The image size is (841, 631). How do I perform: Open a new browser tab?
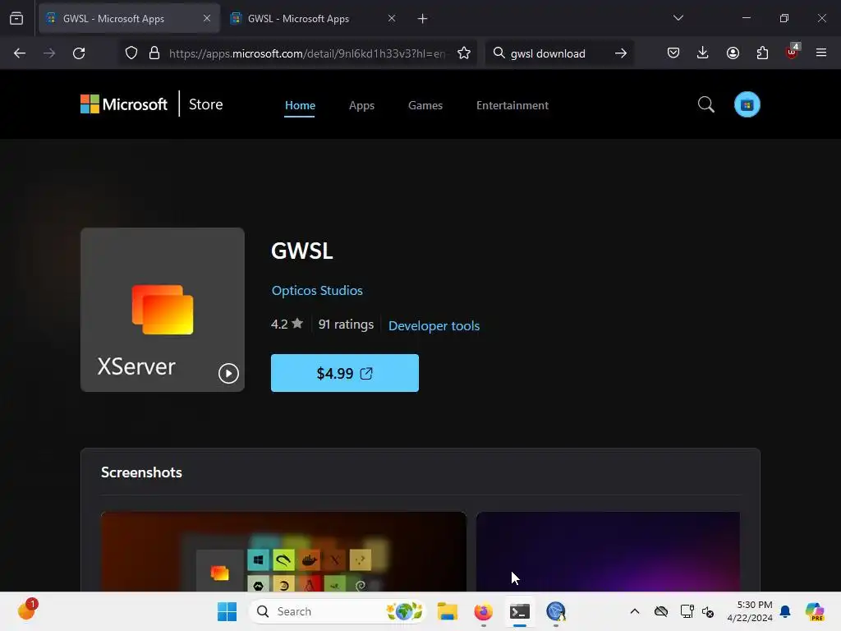(x=423, y=19)
